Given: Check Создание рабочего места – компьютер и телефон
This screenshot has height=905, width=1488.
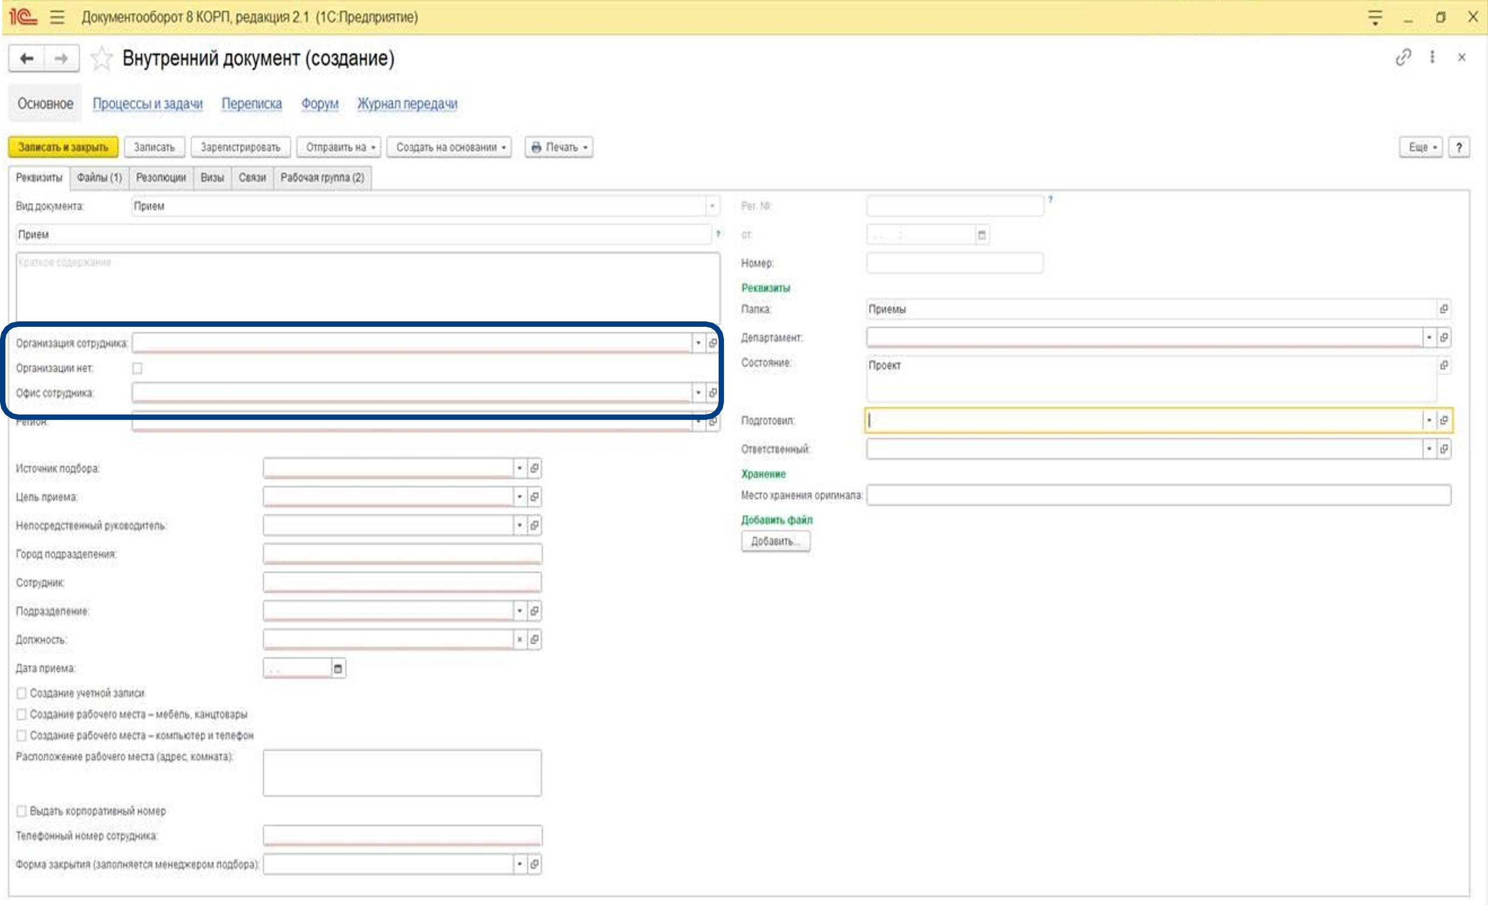Looking at the screenshot, I should pos(21,735).
